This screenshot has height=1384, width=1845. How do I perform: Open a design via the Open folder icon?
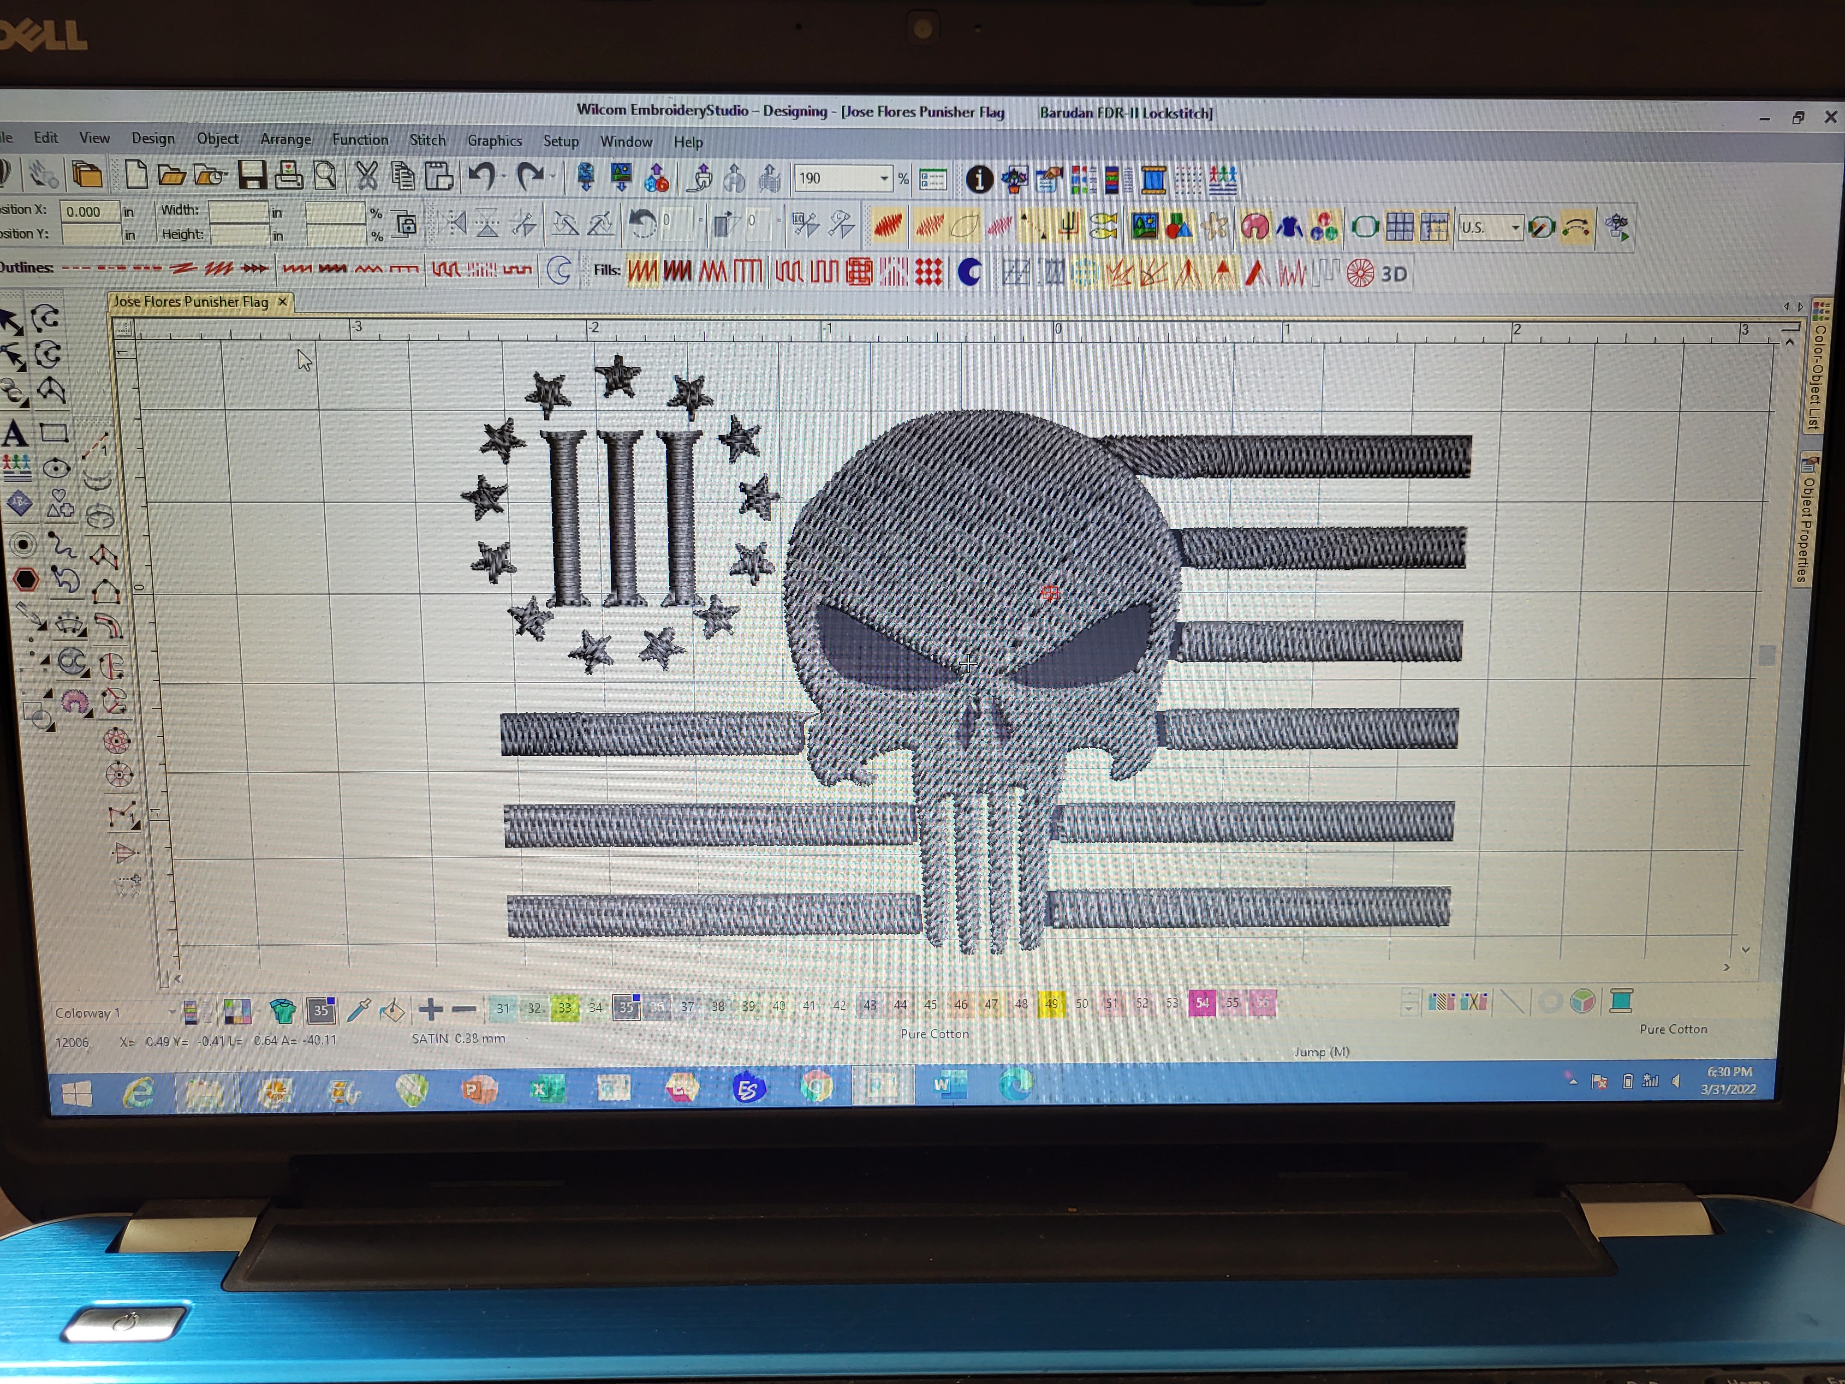coord(172,175)
